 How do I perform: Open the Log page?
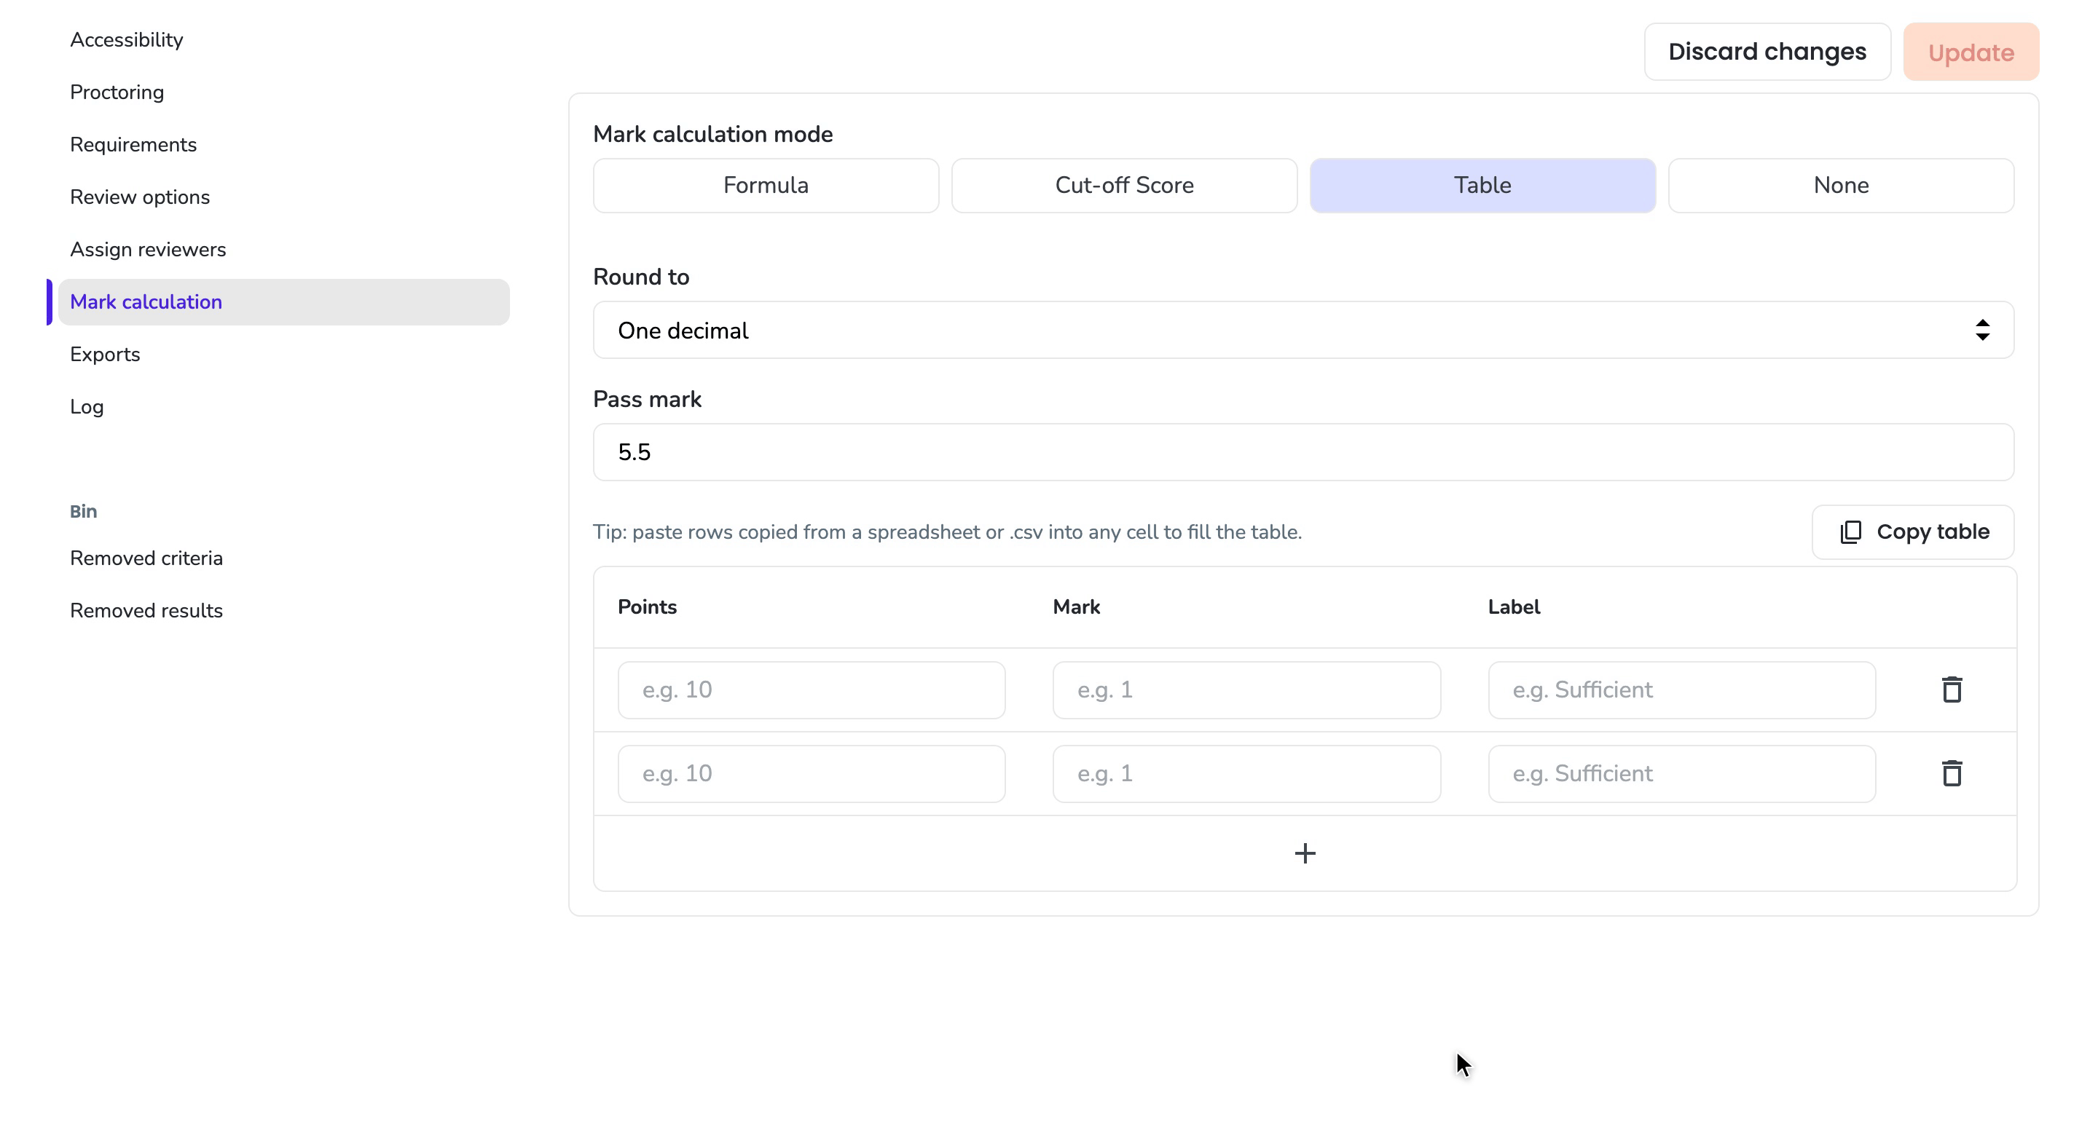pos(87,407)
